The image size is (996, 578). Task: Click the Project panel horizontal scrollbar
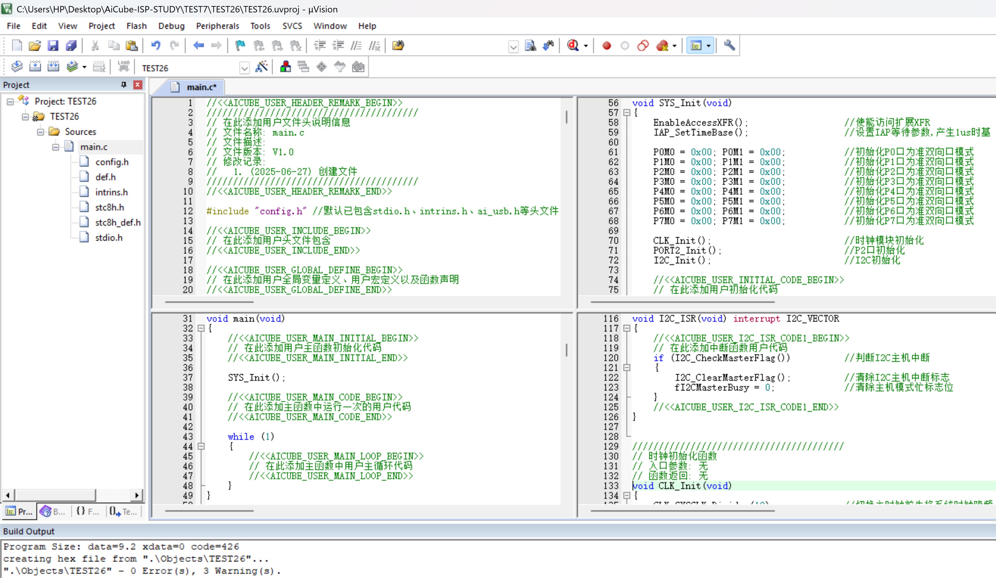pyautogui.click(x=55, y=495)
